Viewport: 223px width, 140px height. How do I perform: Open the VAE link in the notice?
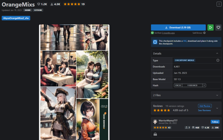[x=185, y=41]
